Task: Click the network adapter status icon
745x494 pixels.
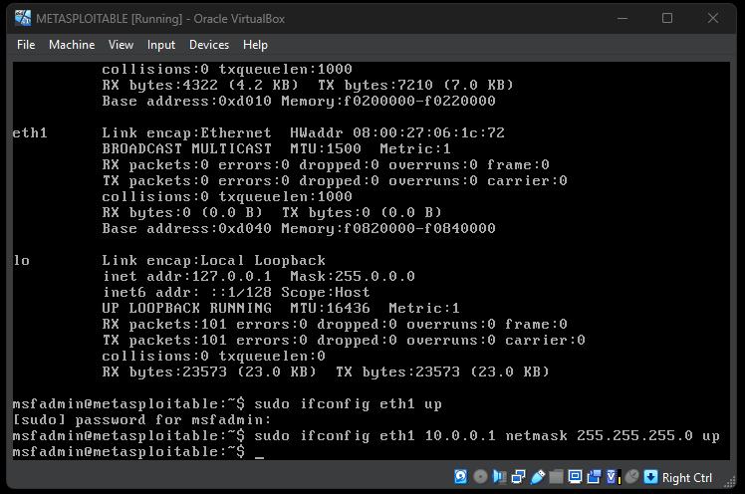Action: [x=518, y=477]
